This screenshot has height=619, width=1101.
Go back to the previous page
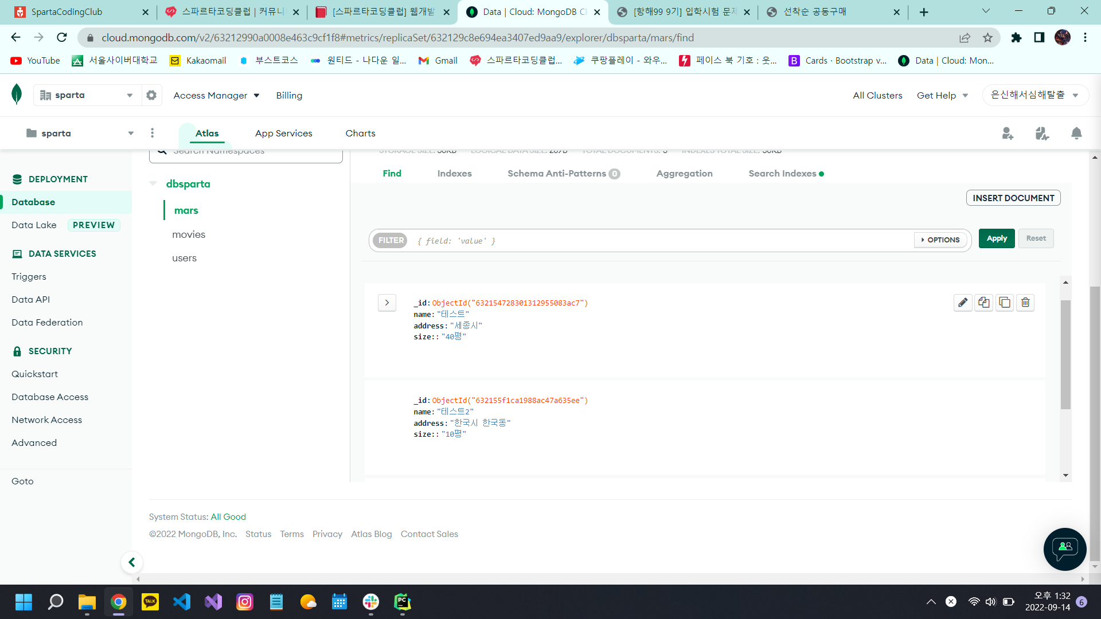pyautogui.click(x=15, y=38)
